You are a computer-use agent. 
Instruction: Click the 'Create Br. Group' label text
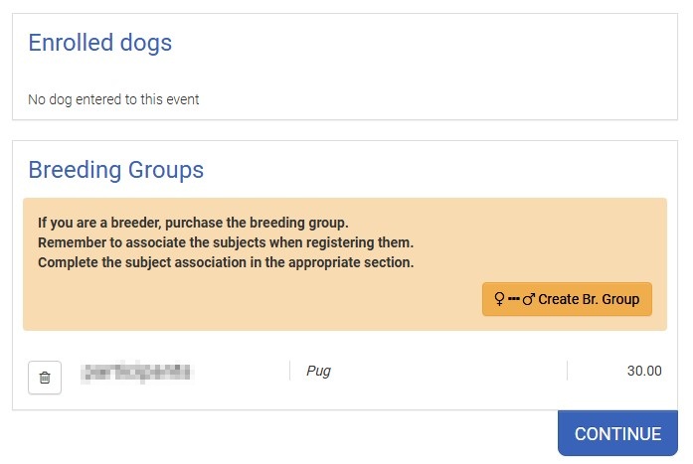pyautogui.click(x=589, y=299)
